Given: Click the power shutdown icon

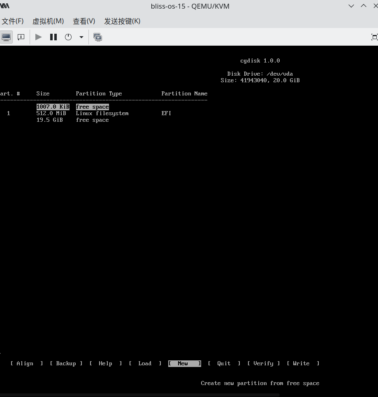Looking at the screenshot, I should point(68,37).
